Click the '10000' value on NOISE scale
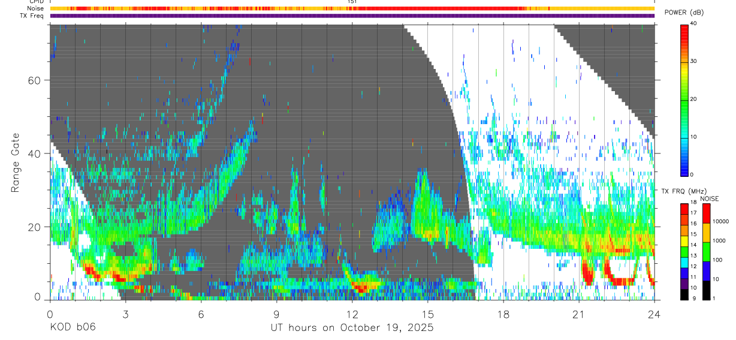 [x=721, y=221]
